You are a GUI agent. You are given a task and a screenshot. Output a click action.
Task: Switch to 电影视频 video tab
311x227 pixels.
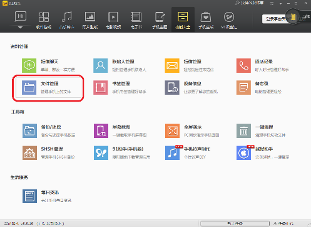pyautogui.click(x=113, y=20)
